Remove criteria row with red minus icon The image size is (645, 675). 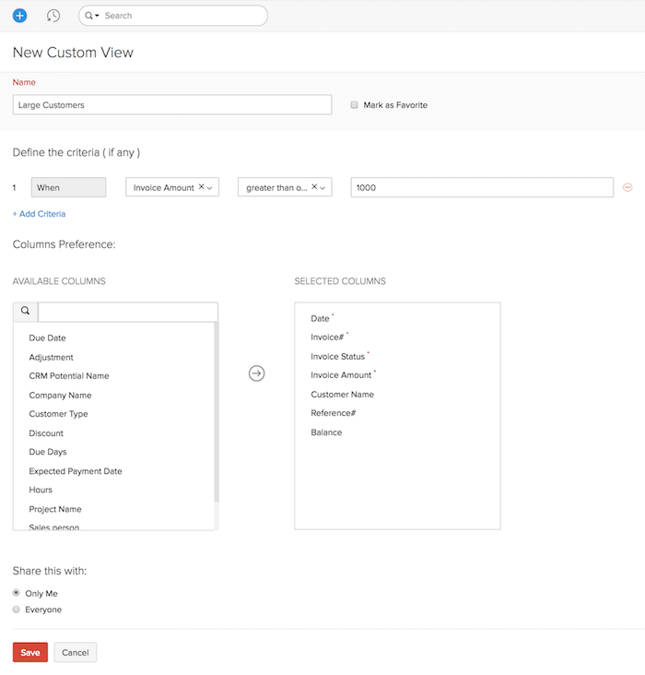click(x=627, y=187)
